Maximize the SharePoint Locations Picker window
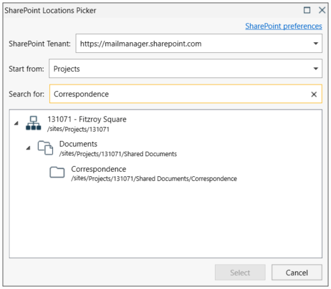 (x=307, y=10)
